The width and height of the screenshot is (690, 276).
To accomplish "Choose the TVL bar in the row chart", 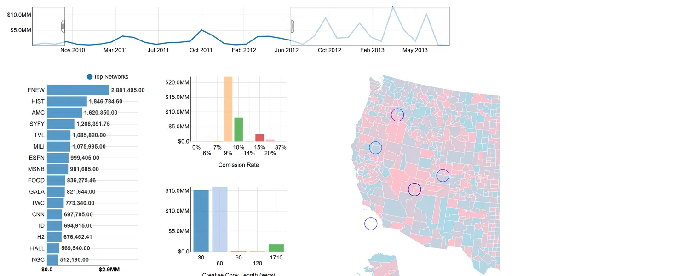I will [58, 135].
